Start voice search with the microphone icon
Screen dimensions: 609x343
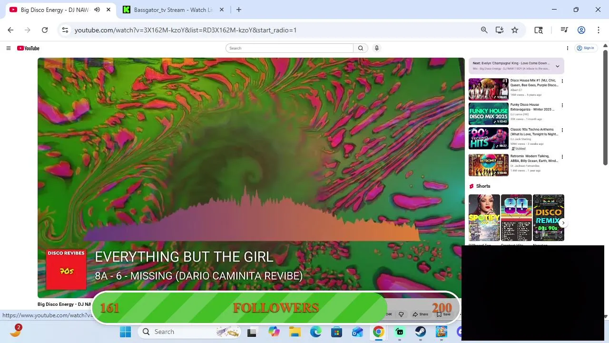376,48
